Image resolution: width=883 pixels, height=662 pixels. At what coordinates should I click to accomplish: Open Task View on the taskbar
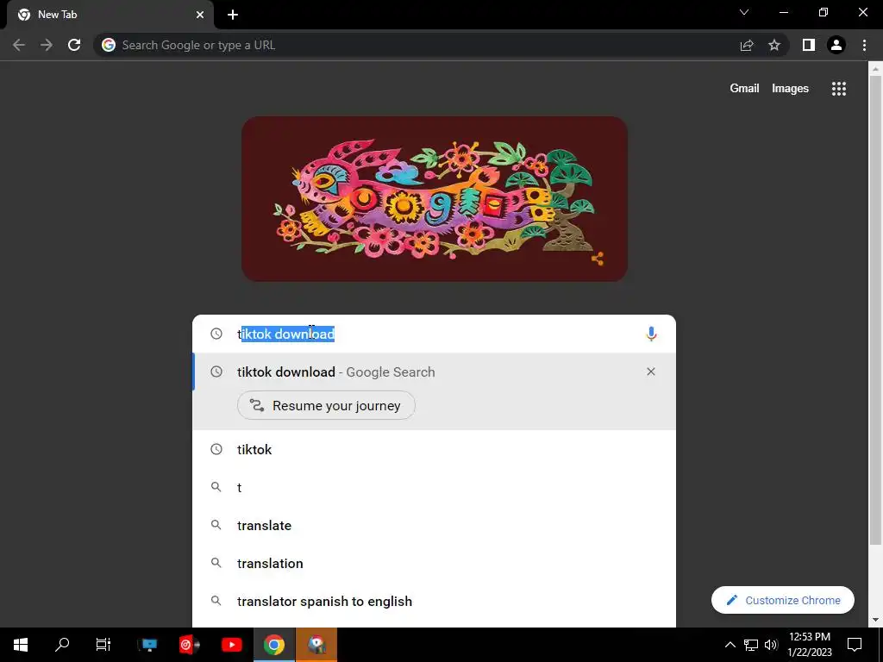[x=103, y=645]
